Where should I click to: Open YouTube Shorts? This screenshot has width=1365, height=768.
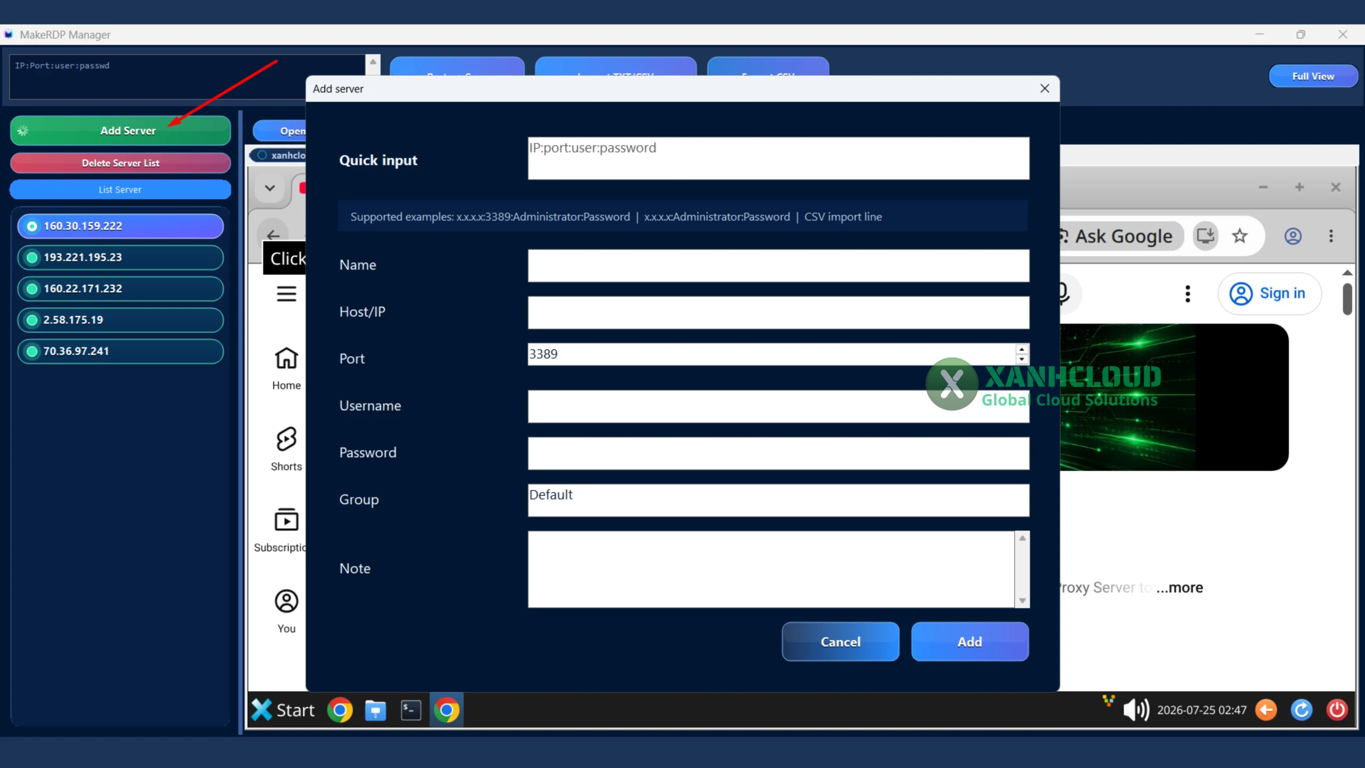[x=286, y=449]
